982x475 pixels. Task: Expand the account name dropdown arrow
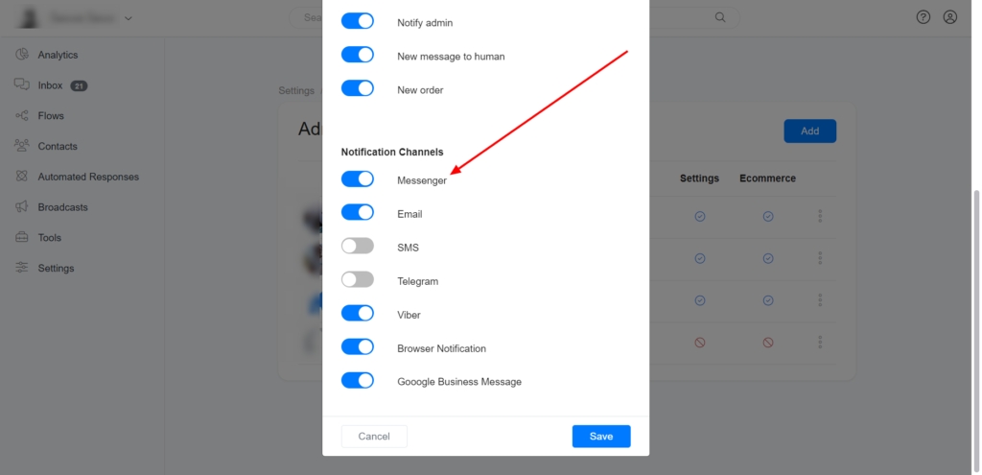(x=129, y=19)
